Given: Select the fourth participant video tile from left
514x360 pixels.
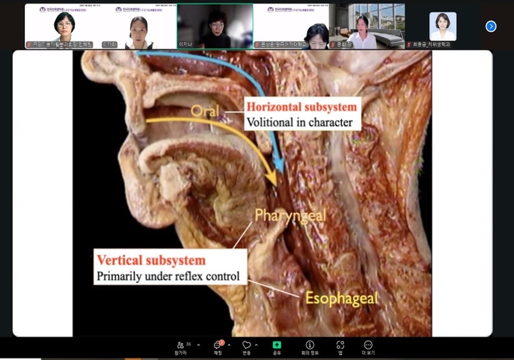Looking at the screenshot, I should click(x=291, y=26).
